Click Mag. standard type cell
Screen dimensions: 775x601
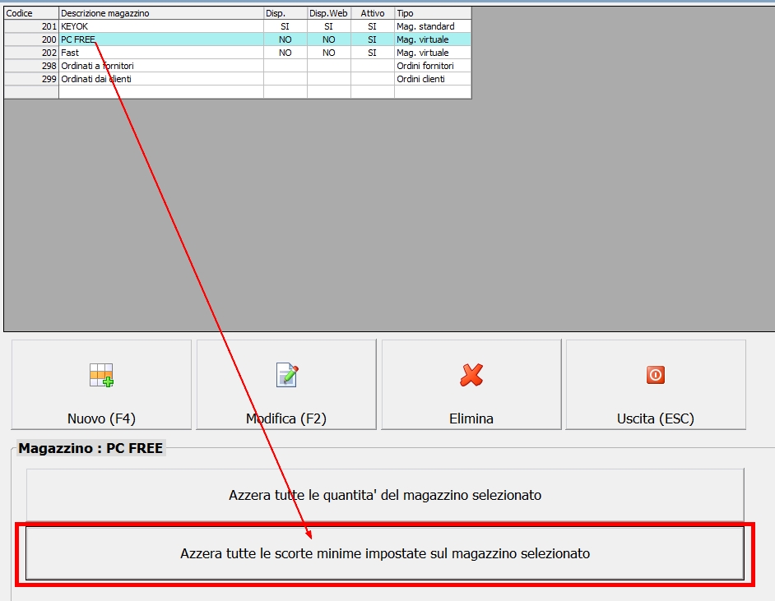click(433, 26)
